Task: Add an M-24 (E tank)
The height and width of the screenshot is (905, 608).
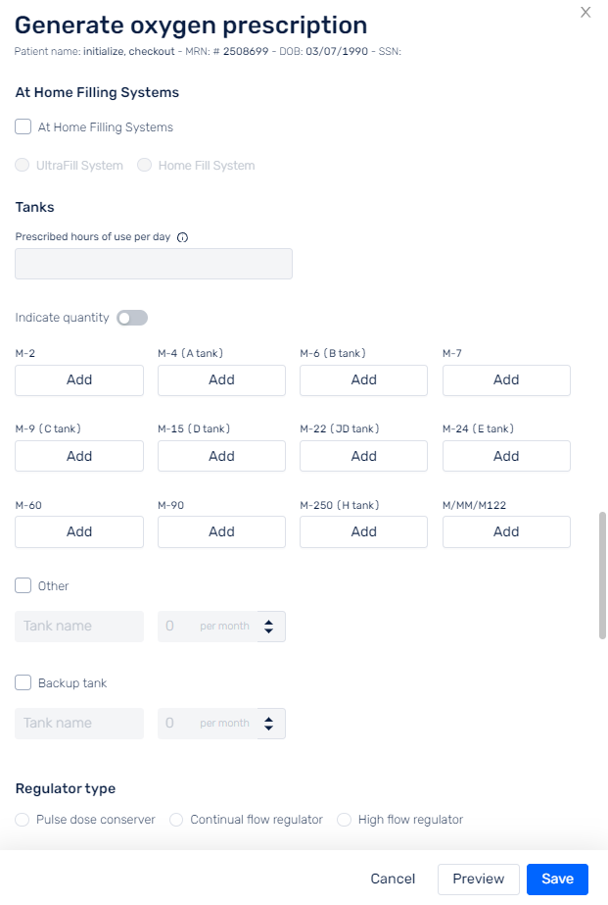Action: (x=506, y=456)
